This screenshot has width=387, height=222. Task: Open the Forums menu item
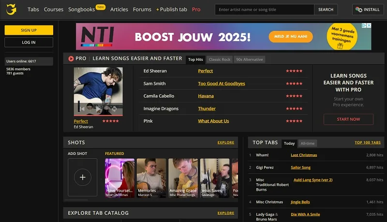142,9
